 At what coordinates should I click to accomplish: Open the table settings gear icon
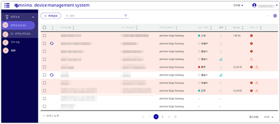point(275,16)
